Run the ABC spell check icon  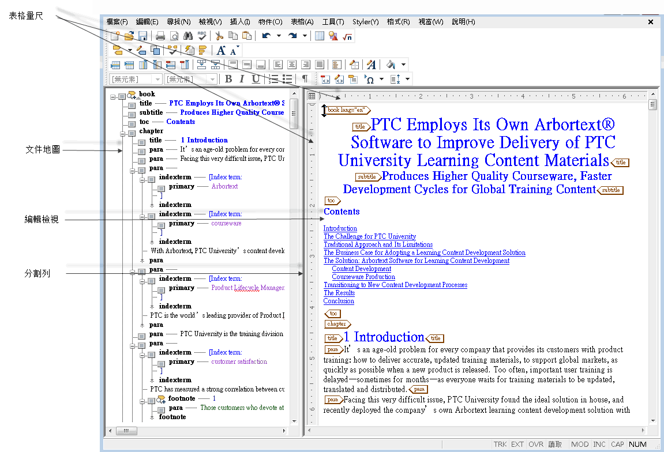202,36
